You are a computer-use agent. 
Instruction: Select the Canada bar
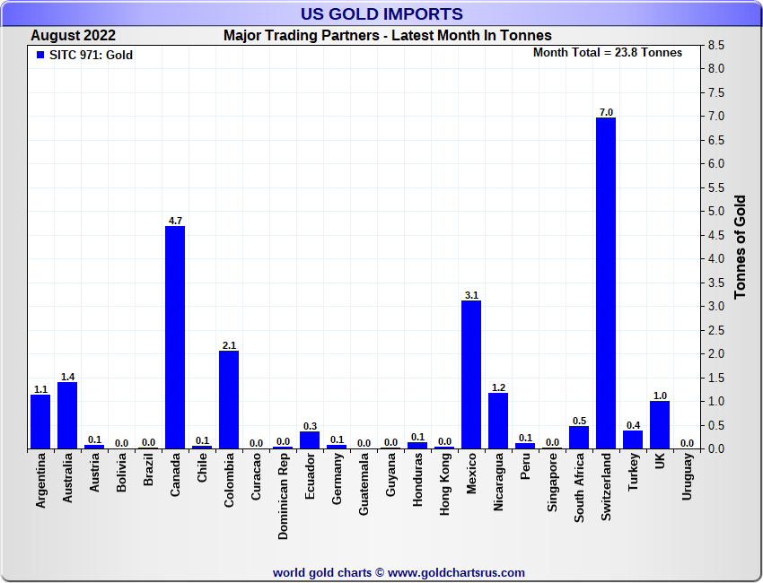175,337
